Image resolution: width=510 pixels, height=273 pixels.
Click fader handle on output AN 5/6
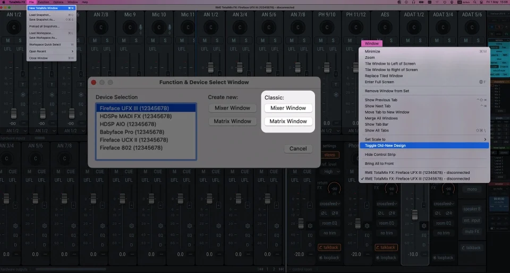click(35, 199)
